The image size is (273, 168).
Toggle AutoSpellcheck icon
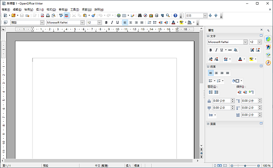point(67,15)
